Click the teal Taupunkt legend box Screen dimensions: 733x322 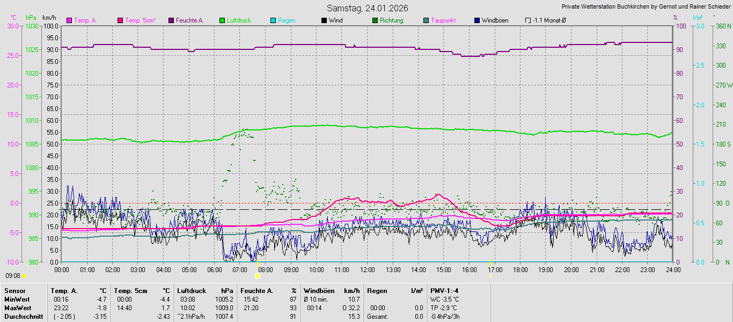point(426,20)
